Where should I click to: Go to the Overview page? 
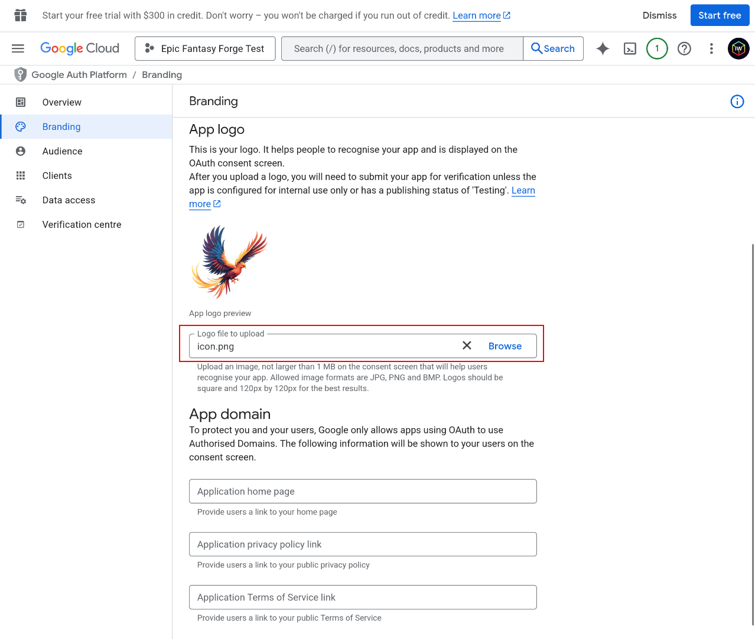(61, 102)
